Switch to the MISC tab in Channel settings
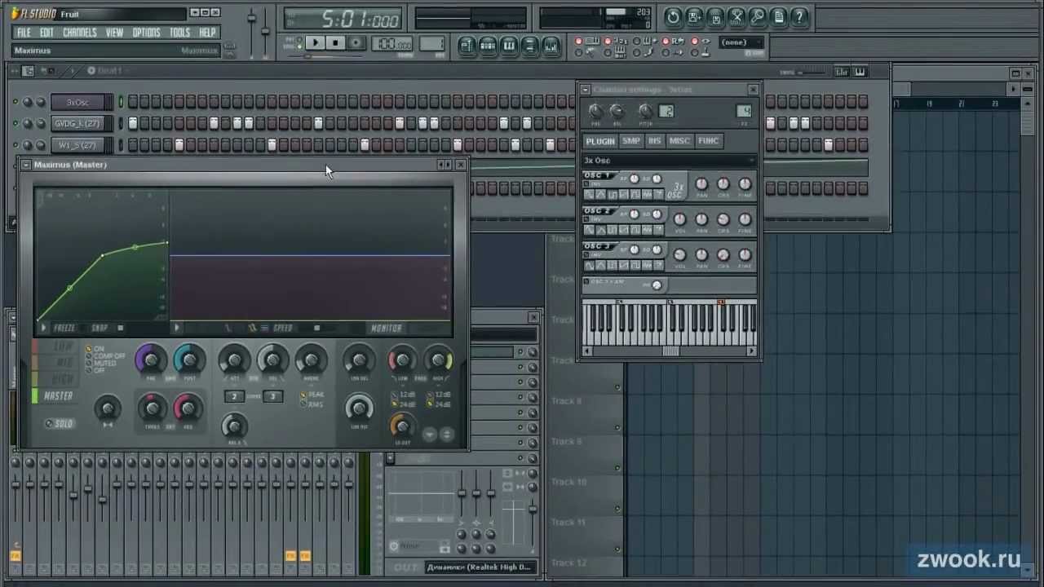This screenshot has height=587, width=1044. (679, 141)
